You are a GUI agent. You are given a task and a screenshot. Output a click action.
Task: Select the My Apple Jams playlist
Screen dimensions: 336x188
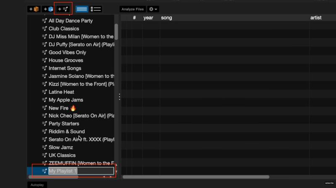point(66,100)
